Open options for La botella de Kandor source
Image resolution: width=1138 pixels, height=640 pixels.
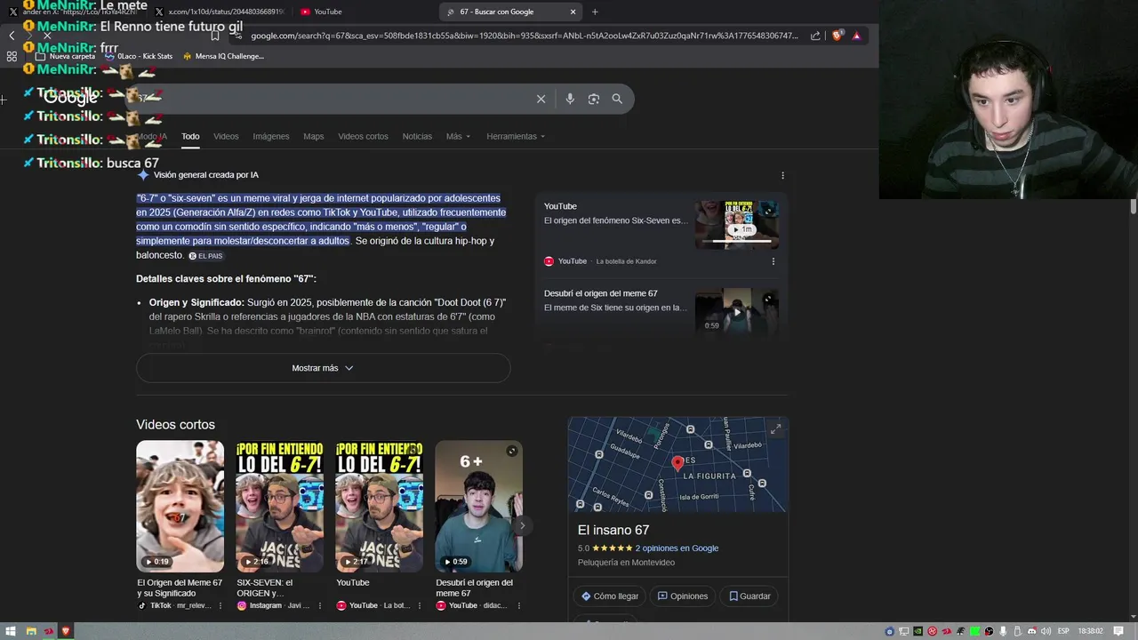[x=773, y=261]
